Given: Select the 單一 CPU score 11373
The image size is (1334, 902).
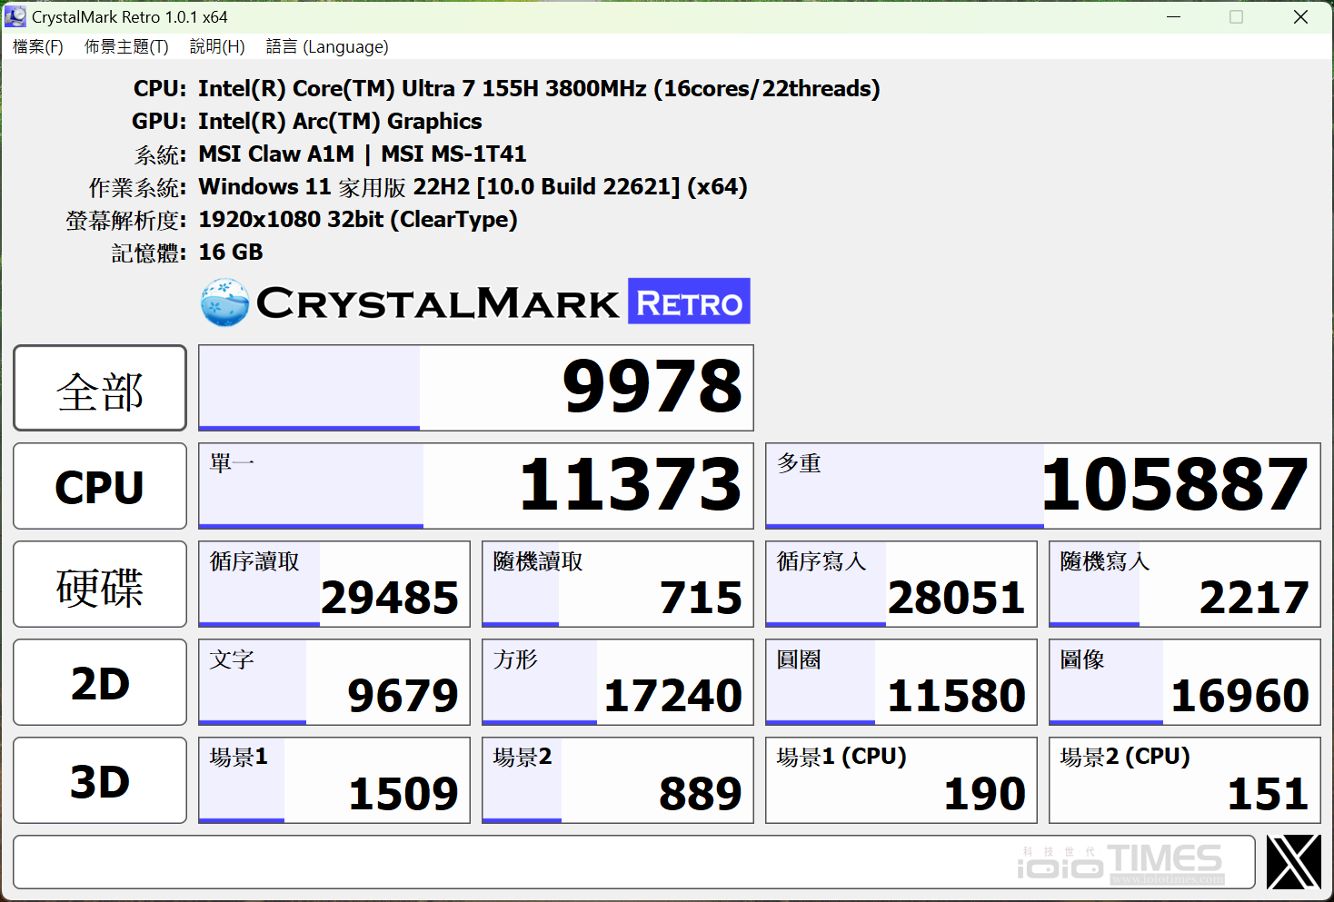Looking at the screenshot, I should click(x=476, y=486).
